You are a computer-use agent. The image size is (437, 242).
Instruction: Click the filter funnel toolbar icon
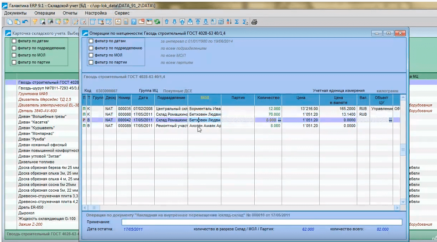35,22
